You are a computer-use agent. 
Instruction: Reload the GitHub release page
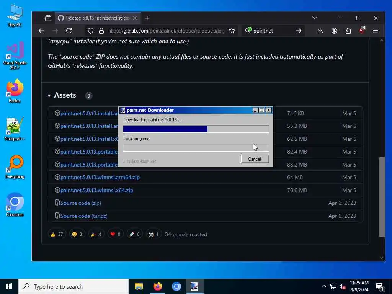pyautogui.click(x=69, y=31)
